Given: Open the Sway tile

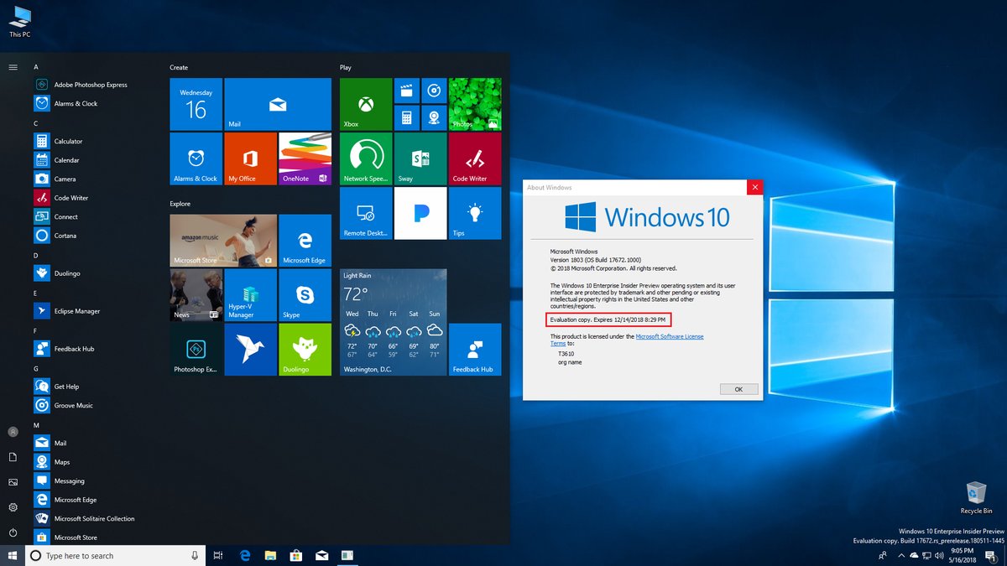Looking at the screenshot, I should pos(420,159).
